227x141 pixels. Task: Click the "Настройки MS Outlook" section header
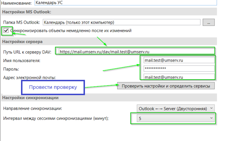[x=26, y=12]
